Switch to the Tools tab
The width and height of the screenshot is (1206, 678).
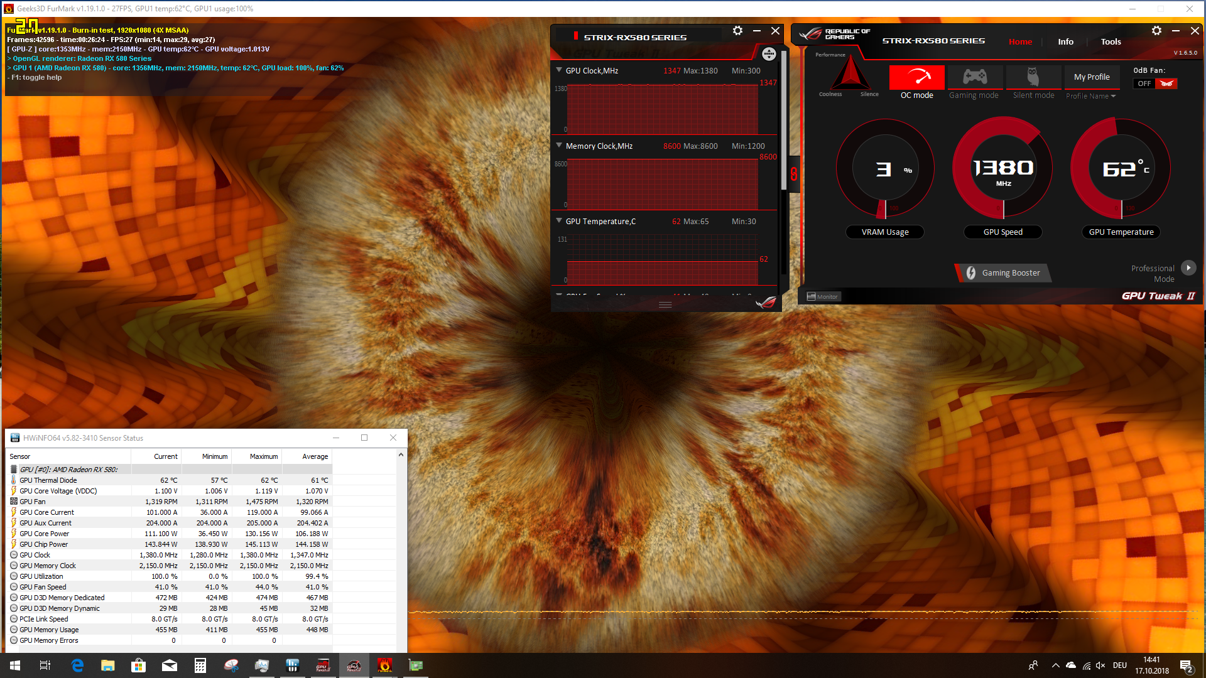(1111, 42)
